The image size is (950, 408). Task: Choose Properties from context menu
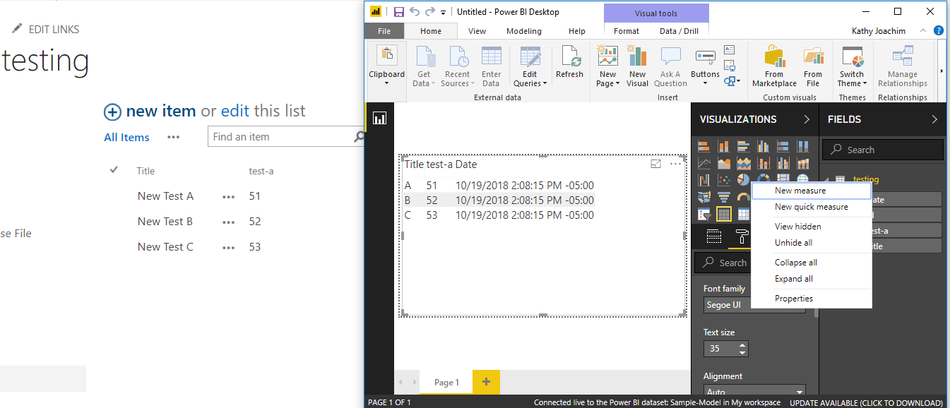(x=812, y=299)
